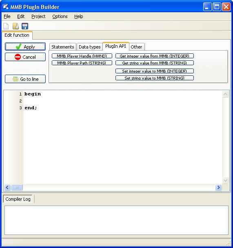Click the Save floppy disk icon
This screenshot has height=248, width=233.
[x=25, y=26]
